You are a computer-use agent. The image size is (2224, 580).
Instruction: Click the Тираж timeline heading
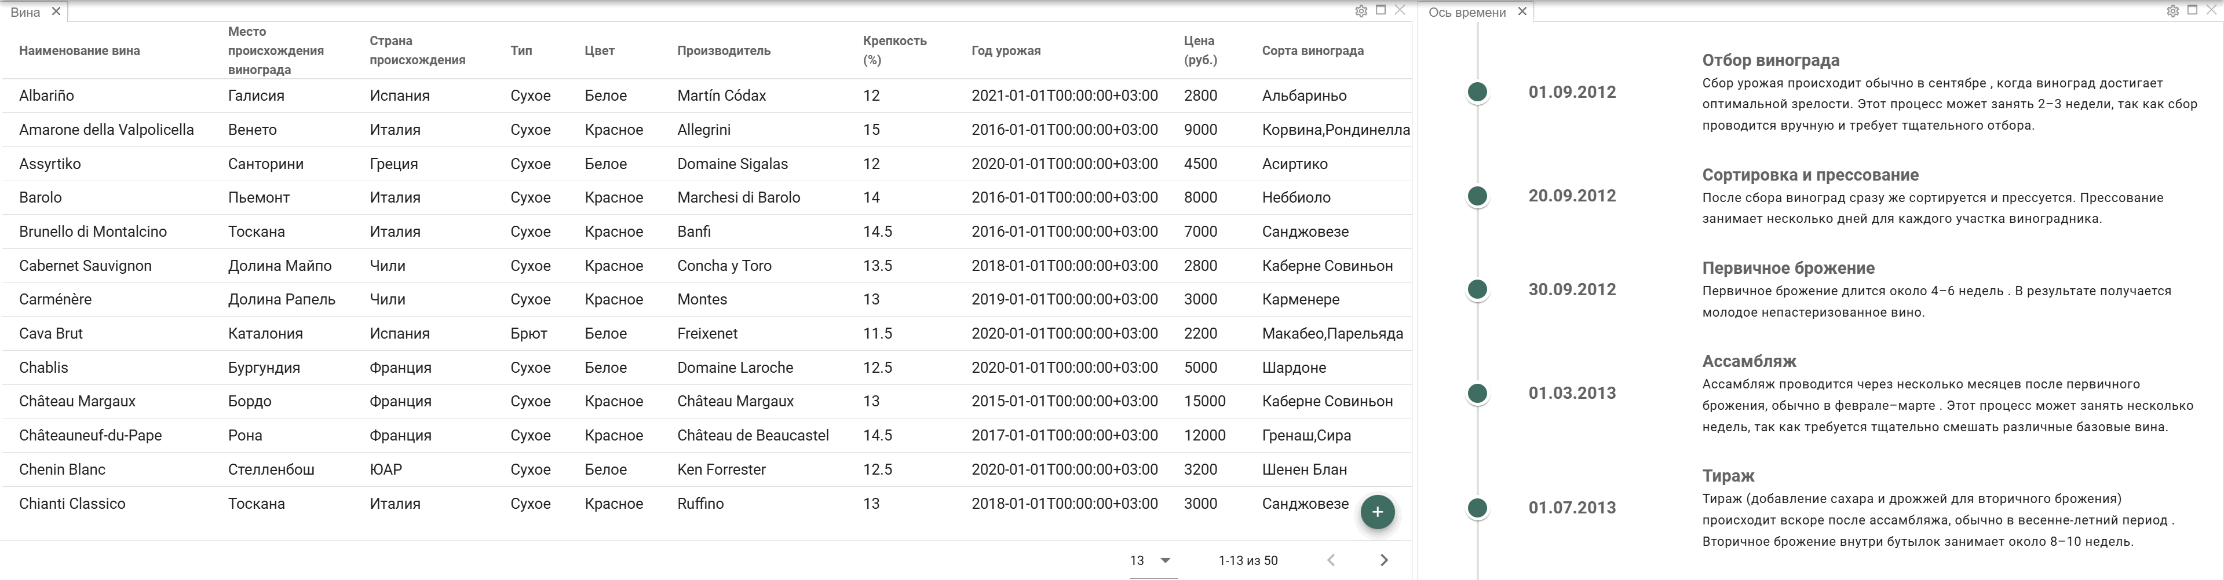1729,476
